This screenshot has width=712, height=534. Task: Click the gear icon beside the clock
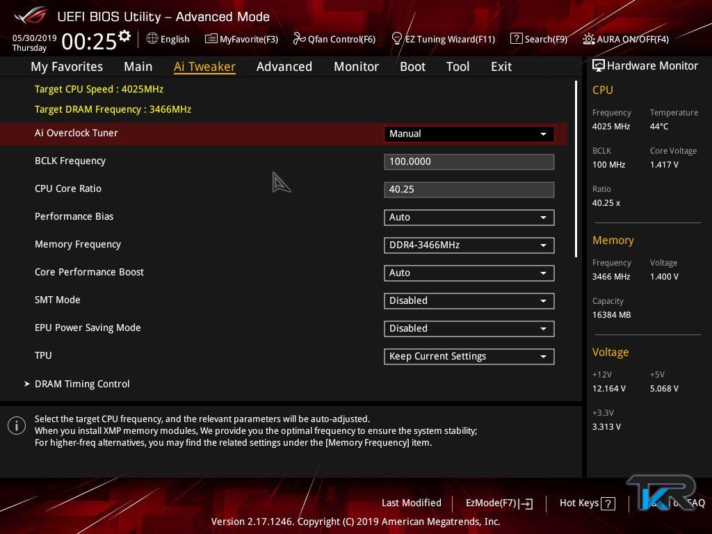124,36
